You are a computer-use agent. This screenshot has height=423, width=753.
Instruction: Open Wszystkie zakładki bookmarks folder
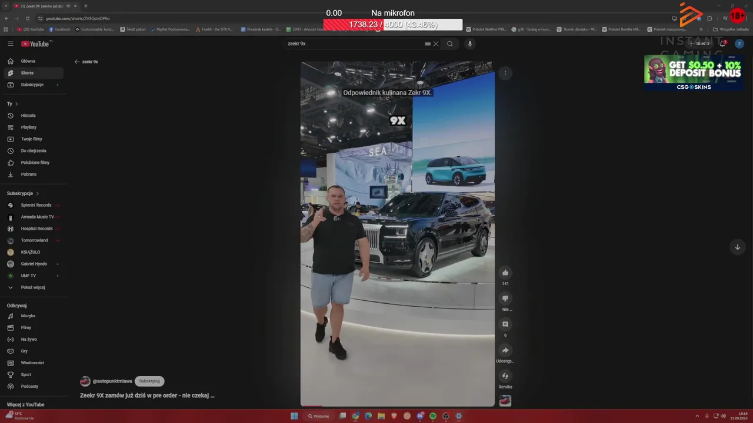click(731, 29)
